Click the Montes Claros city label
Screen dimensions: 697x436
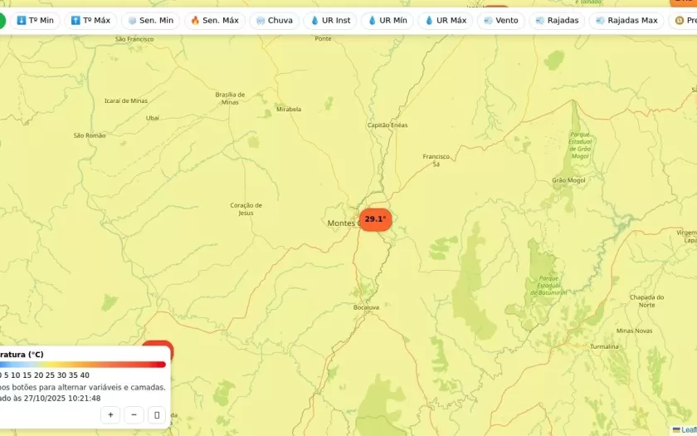[x=344, y=223]
